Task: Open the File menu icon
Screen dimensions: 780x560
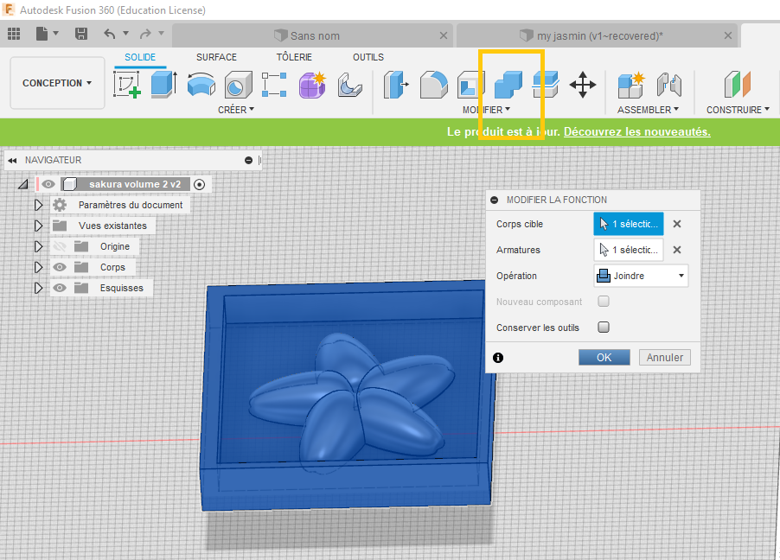Action: coord(42,34)
